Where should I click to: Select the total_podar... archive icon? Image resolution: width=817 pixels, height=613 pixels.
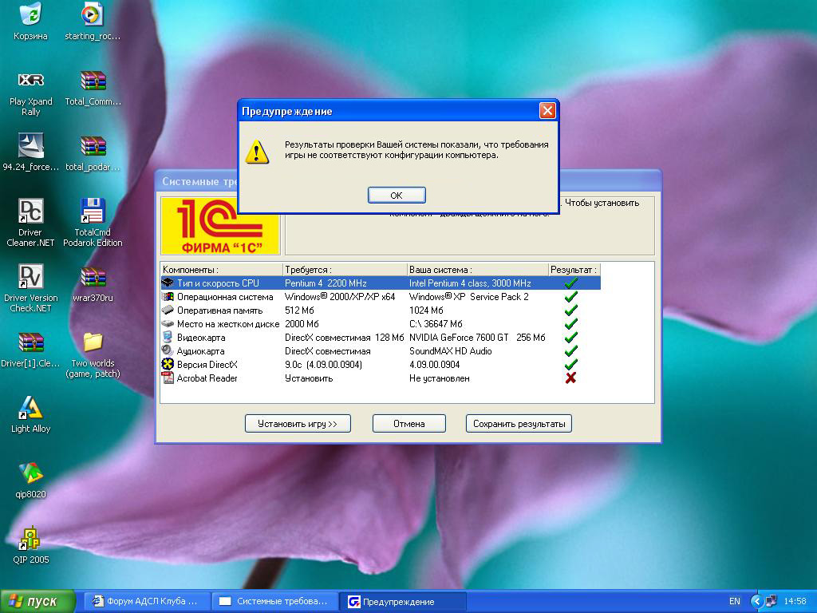[x=93, y=146]
